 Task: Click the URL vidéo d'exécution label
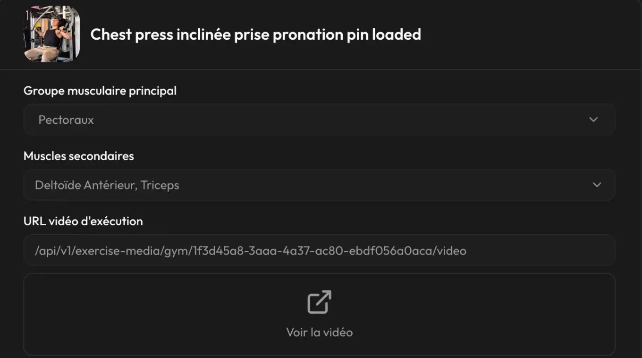(x=83, y=221)
